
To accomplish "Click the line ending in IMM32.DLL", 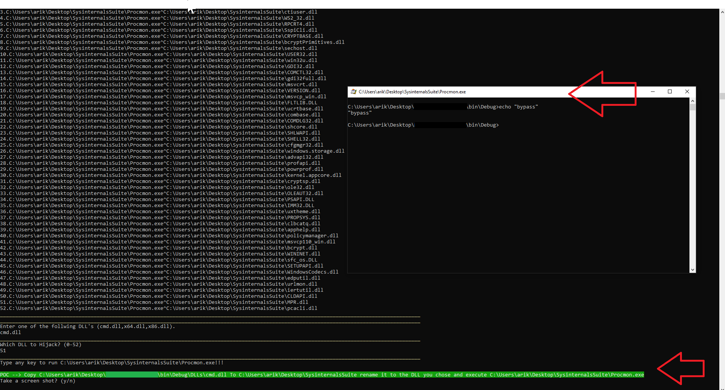I will [x=157, y=206].
